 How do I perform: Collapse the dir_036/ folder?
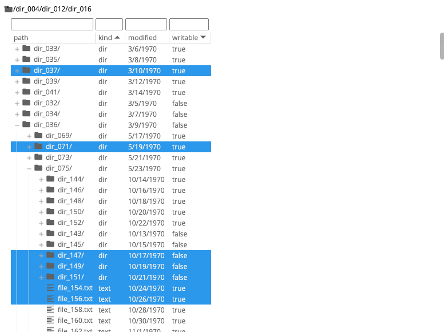coord(17,125)
